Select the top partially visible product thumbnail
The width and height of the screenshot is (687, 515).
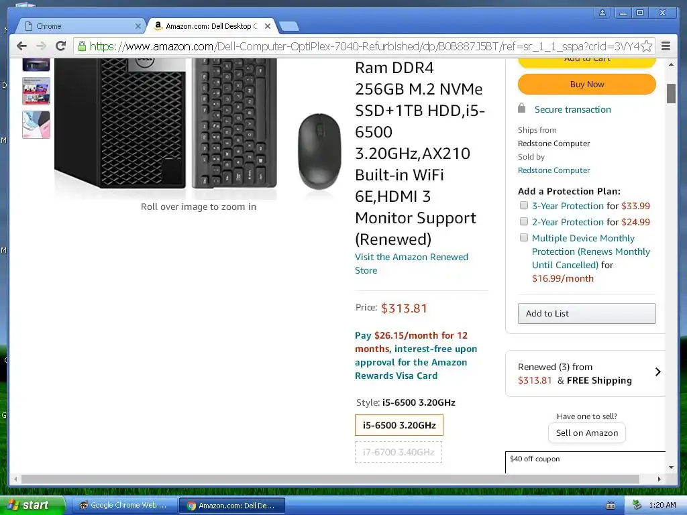(36, 64)
